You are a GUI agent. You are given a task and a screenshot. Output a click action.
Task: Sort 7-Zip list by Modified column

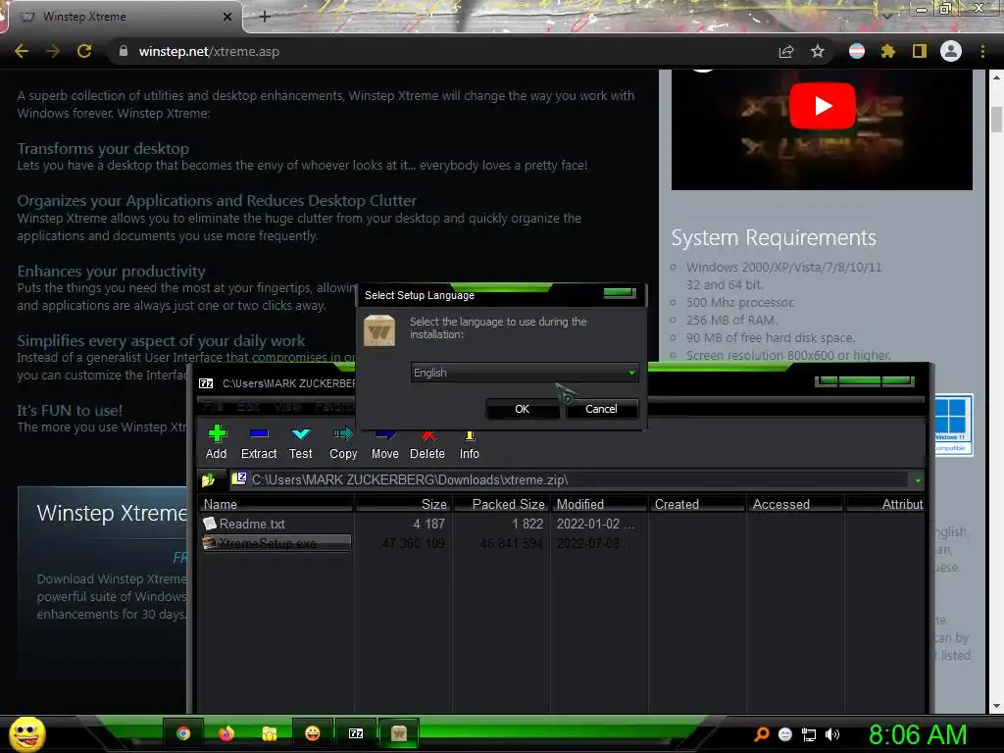(x=599, y=504)
